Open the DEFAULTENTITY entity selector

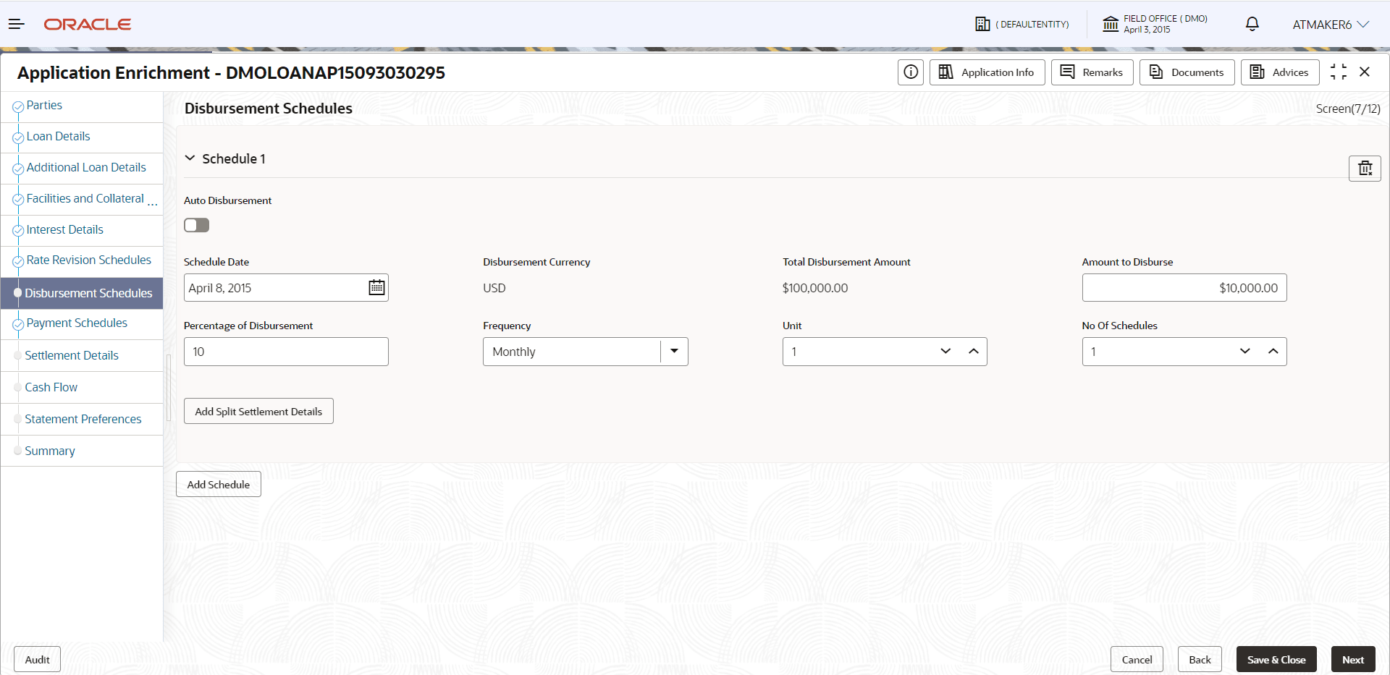tap(1022, 25)
